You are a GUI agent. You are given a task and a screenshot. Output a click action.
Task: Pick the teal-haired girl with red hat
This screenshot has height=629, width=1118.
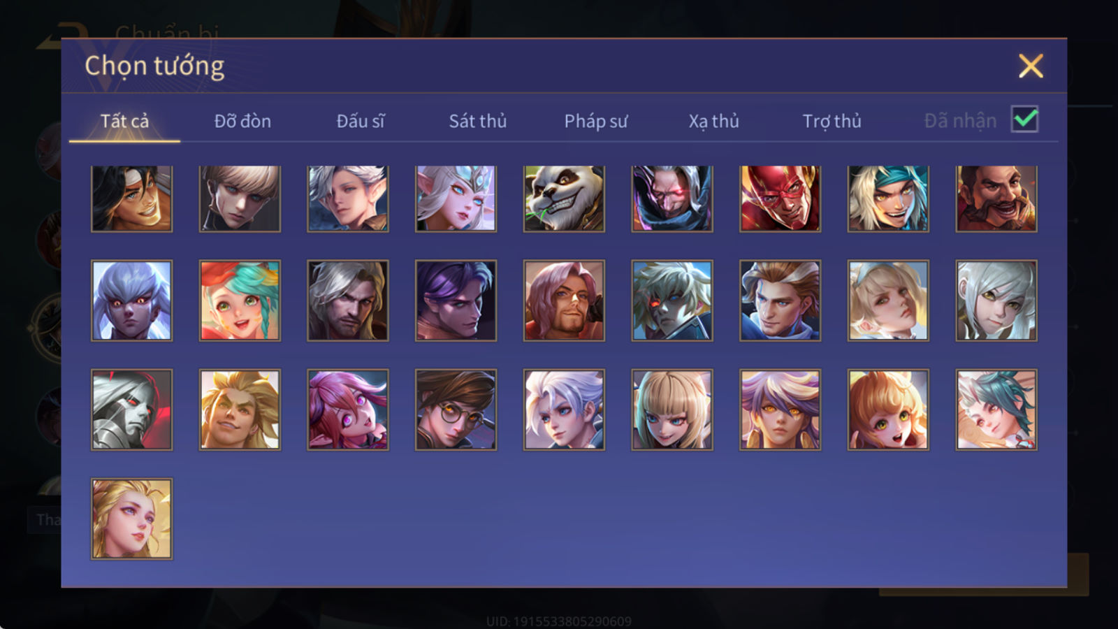pos(240,301)
